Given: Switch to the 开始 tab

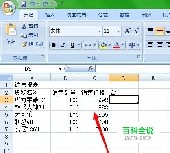Looking at the screenshot, I should point(28,15).
